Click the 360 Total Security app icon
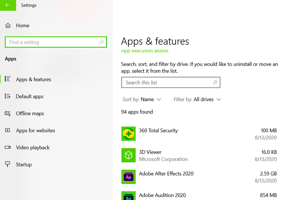This screenshot has width=300, height=200. click(128, 134)
